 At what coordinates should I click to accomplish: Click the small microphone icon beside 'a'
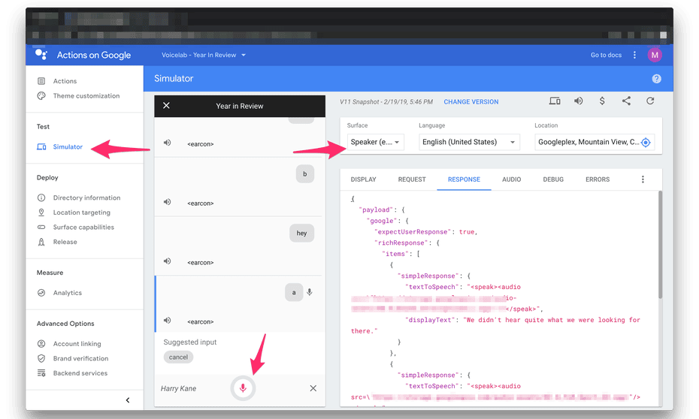pyautogui.click(x=310, y=293)
